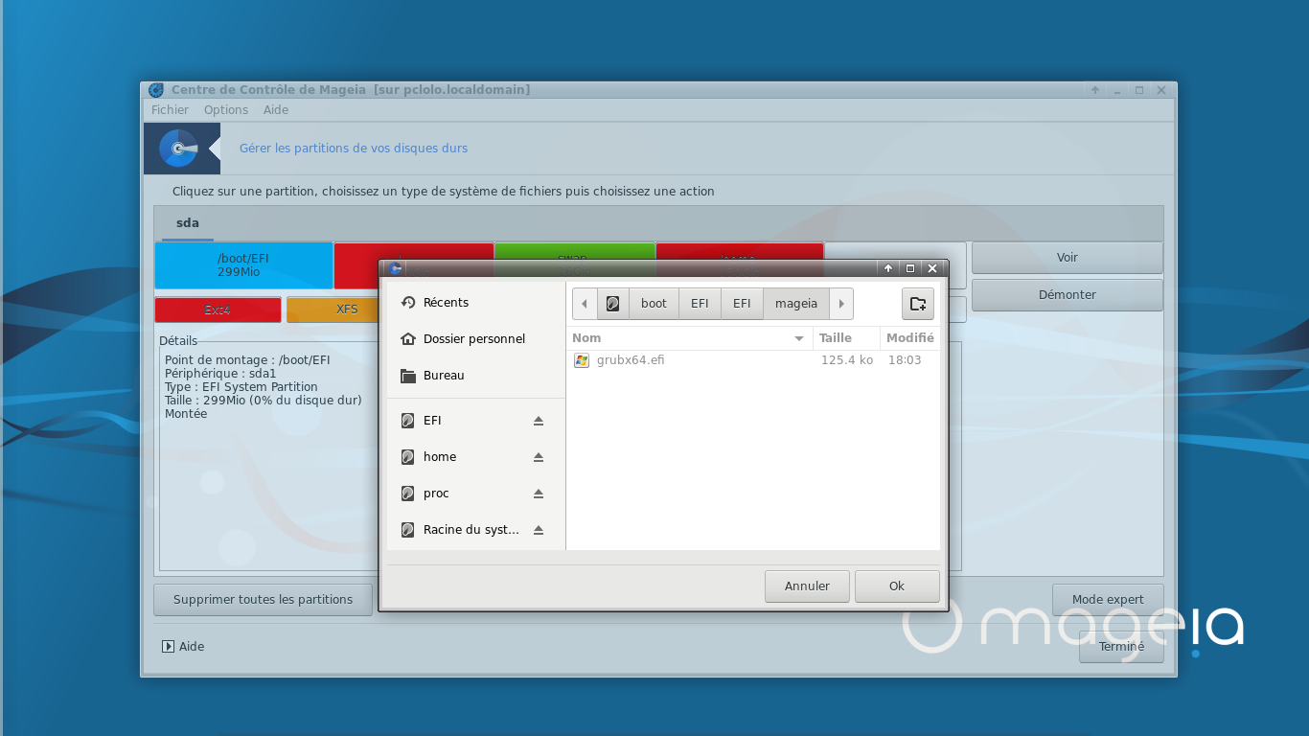The height and width of the screenshot is (736, 1309).
Task: Click the Voir button
Action: (1068, 258)
